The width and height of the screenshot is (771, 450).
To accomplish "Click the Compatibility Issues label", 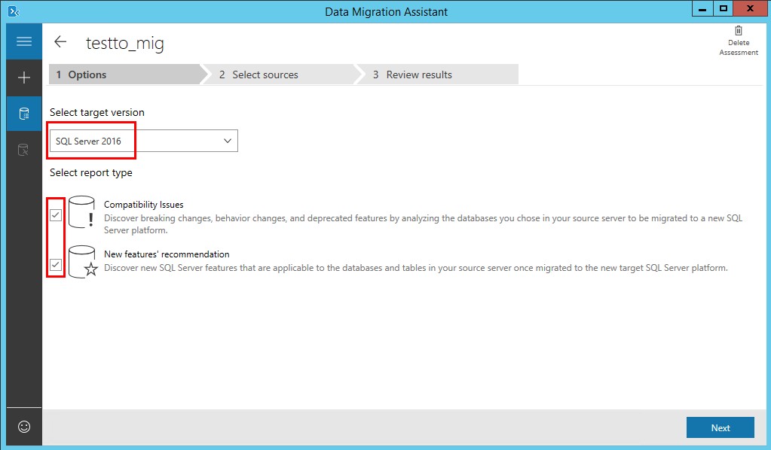I will click(144, 205).
